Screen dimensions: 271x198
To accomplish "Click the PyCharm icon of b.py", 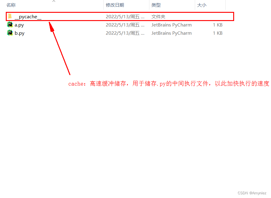I will (x=10, y=33).
